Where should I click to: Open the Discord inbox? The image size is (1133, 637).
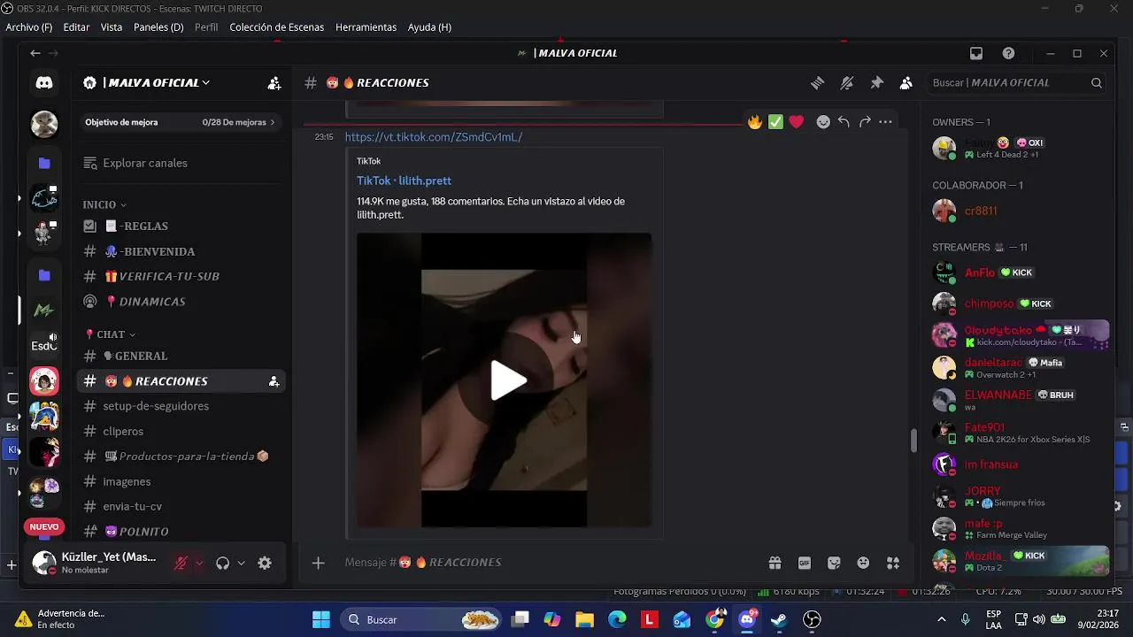[x=976, y=53]
